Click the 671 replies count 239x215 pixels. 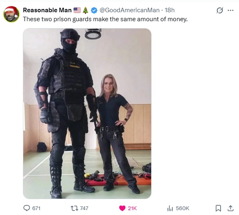click(x=36, y=208)
